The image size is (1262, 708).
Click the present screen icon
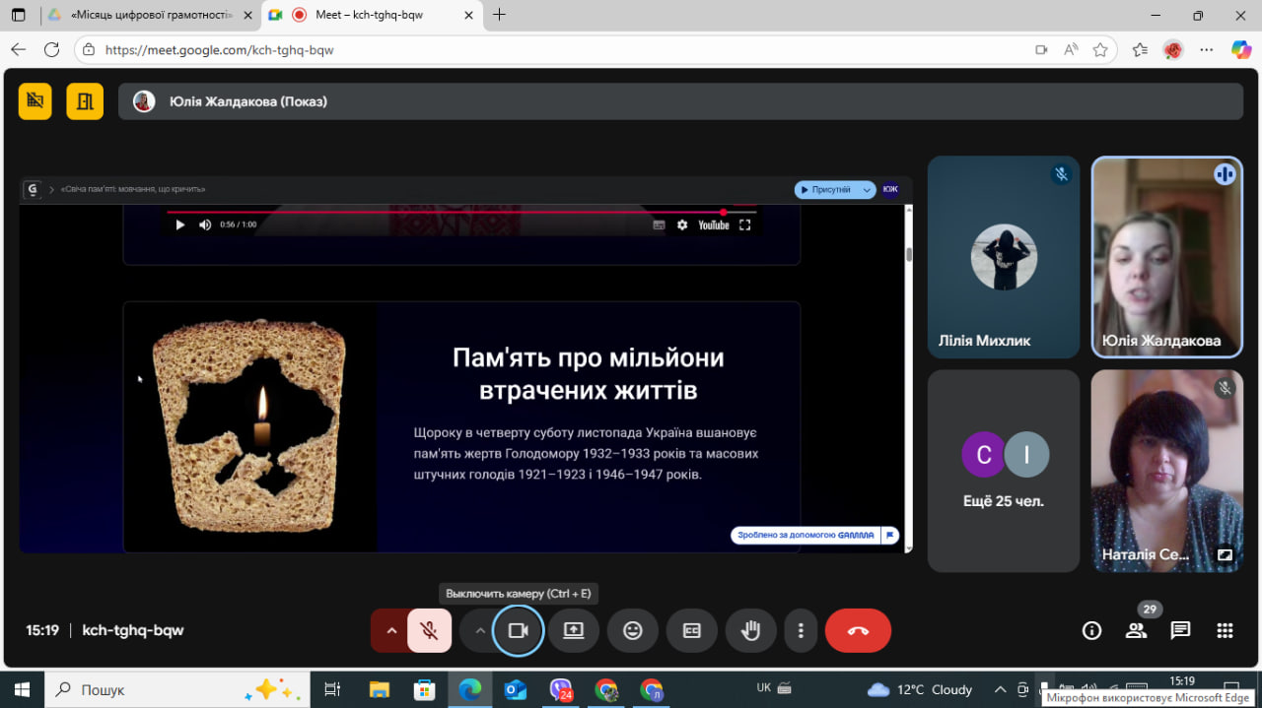(x=574, y=631)
